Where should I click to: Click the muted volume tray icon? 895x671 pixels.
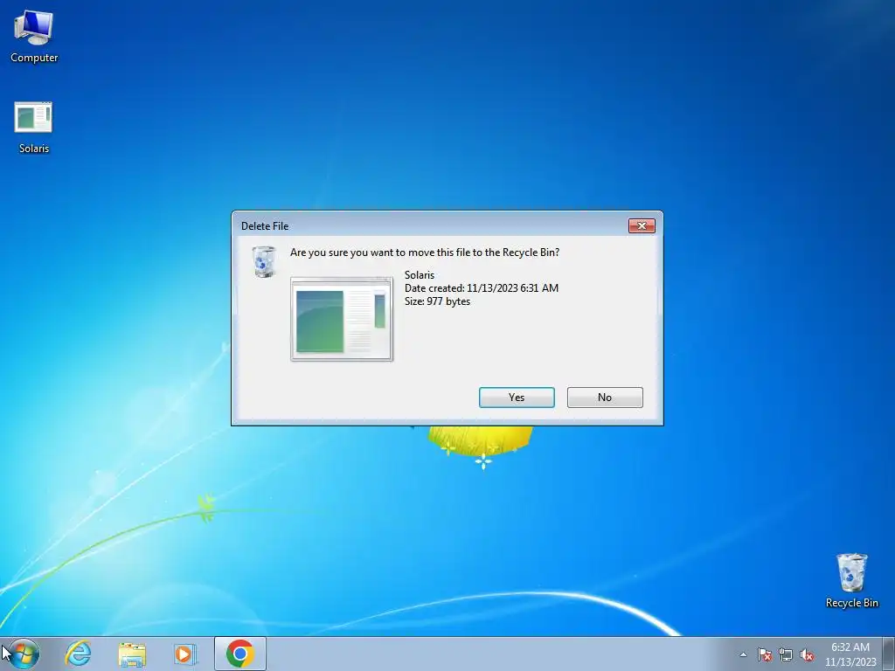coord(807,654)
